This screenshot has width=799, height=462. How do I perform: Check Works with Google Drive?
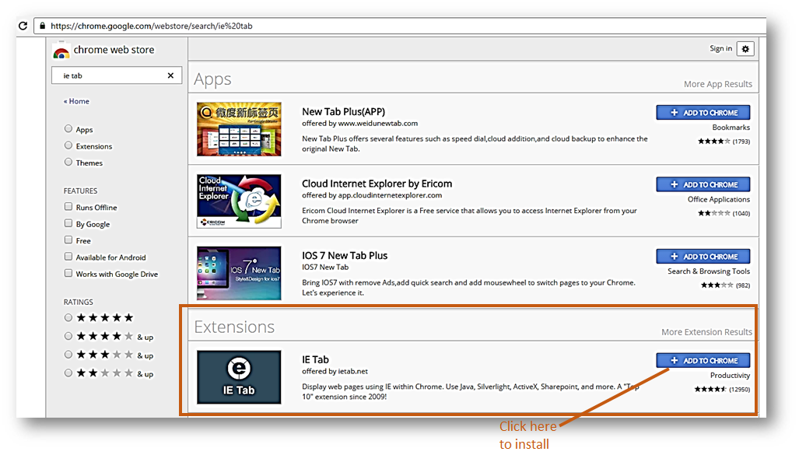pos(68,273)
